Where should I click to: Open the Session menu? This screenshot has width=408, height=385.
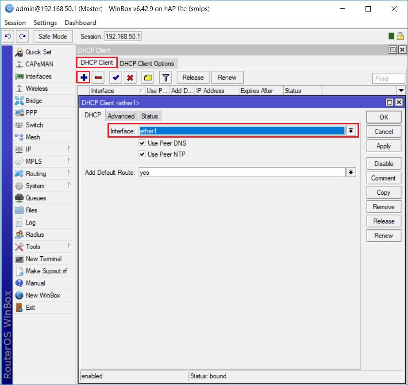pos(15,23)
